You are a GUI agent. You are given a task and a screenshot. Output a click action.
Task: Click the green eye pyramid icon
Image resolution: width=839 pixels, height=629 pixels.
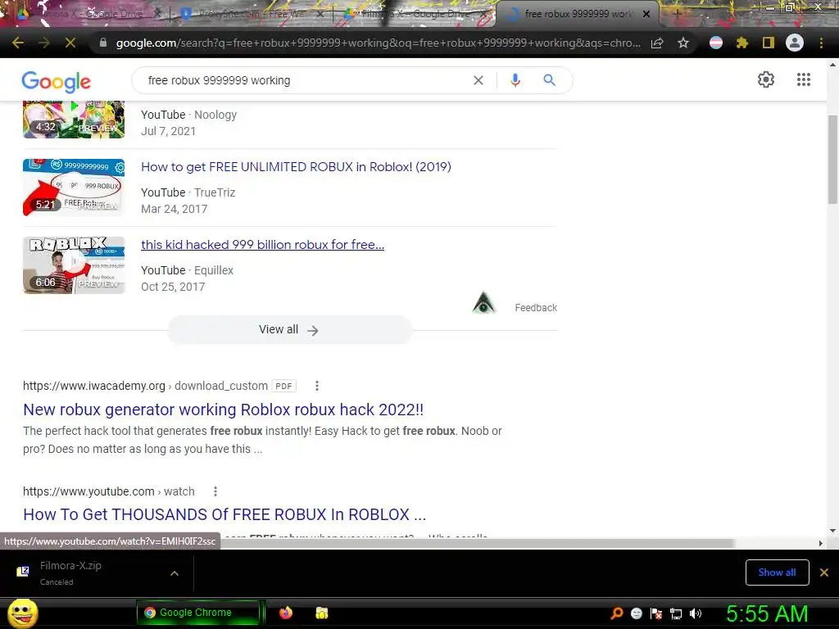point(483,303)
